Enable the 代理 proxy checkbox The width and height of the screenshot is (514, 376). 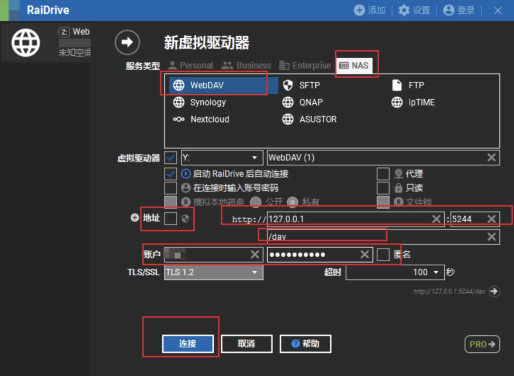pos(383,174)
